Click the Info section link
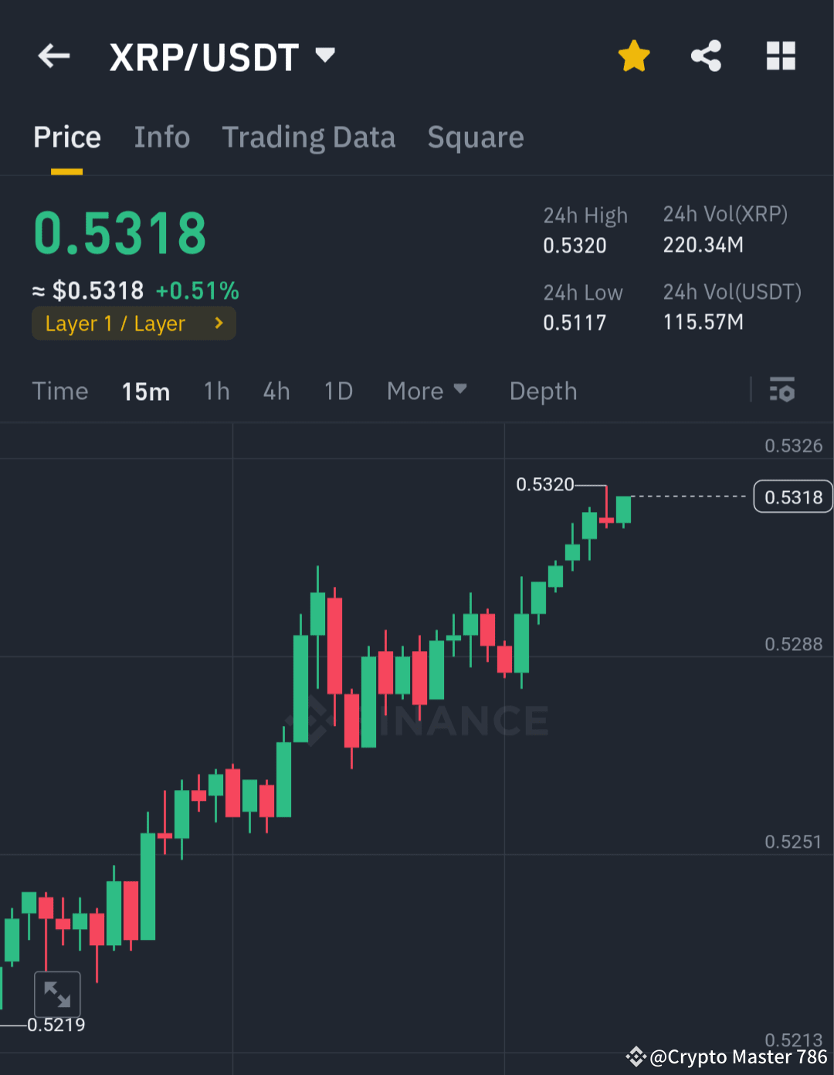 [162, 137]
